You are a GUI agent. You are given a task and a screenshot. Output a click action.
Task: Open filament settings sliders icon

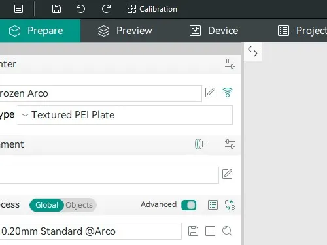[230, 144]
